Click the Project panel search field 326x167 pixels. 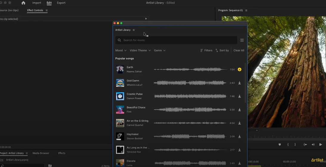[x=22, y=166]
